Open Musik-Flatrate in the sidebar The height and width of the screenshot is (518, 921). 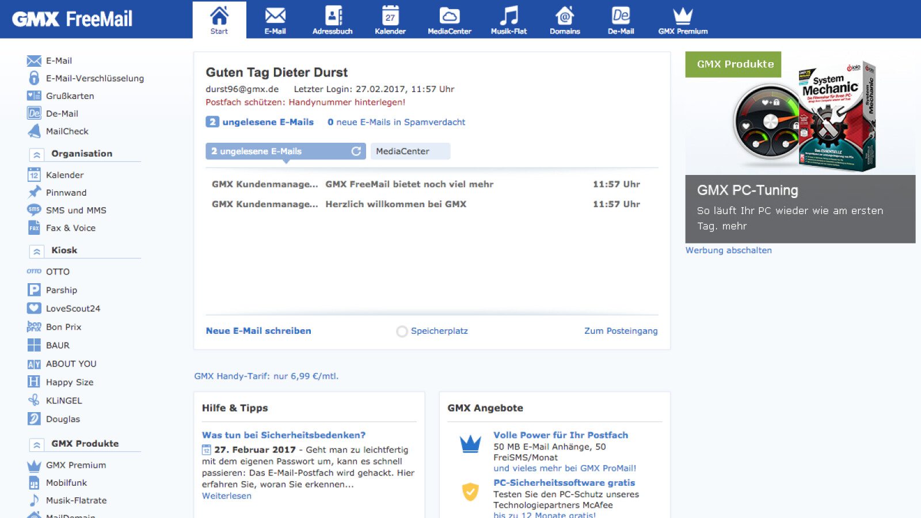76,501
